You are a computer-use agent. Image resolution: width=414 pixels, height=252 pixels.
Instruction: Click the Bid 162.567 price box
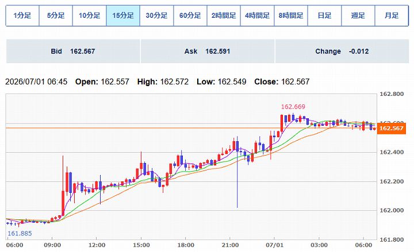[73, 51]
